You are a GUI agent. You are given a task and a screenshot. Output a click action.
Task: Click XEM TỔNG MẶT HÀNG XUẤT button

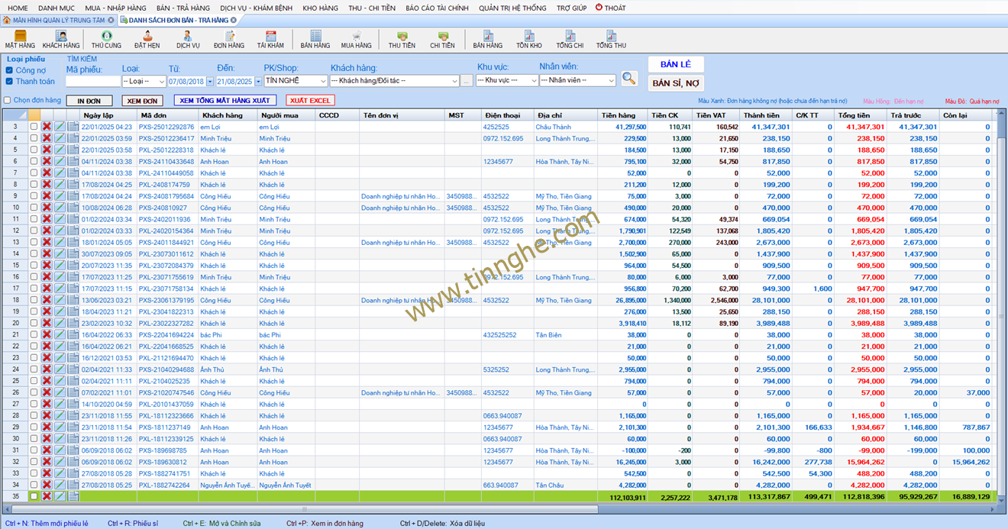coord(225,101)
